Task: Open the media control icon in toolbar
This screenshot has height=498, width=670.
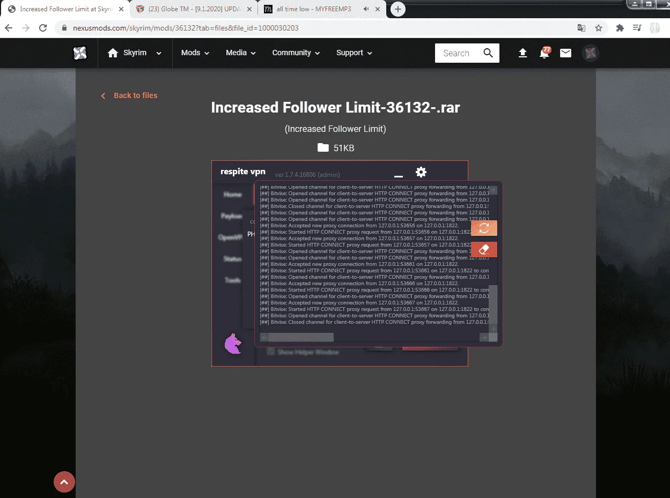Action: click(x=637, y=28)
